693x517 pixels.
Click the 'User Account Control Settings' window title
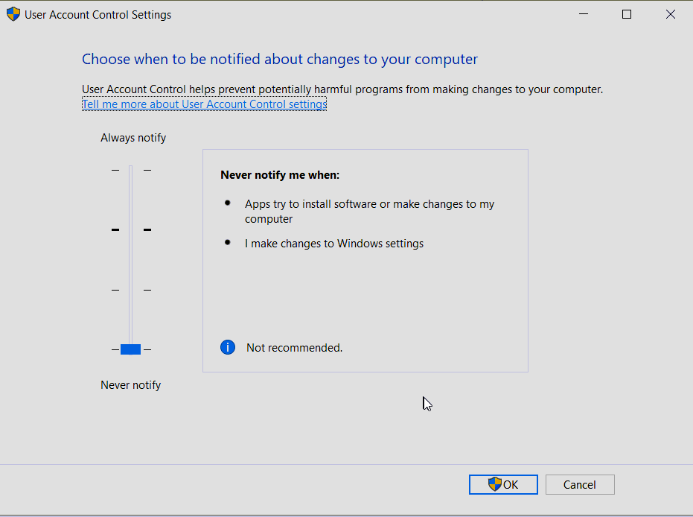[98, 15]
